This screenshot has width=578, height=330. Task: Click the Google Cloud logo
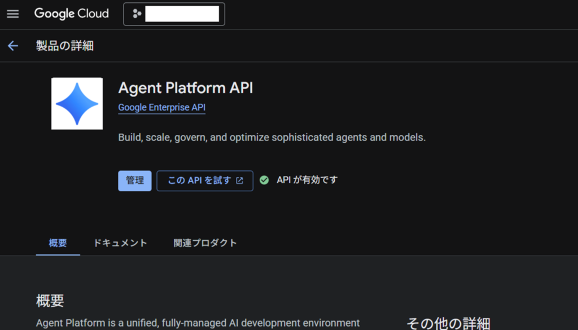tap(72, 14)
